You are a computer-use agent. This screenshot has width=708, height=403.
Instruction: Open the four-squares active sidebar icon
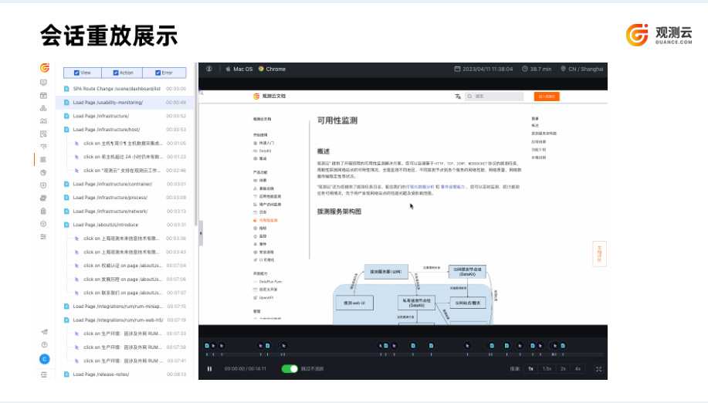(x=43, y=160)
